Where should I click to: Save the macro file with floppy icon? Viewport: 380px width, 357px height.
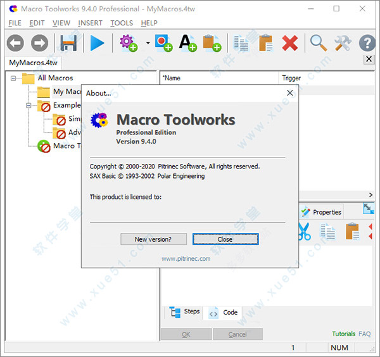pyautogui.click(x=68, y=43)
